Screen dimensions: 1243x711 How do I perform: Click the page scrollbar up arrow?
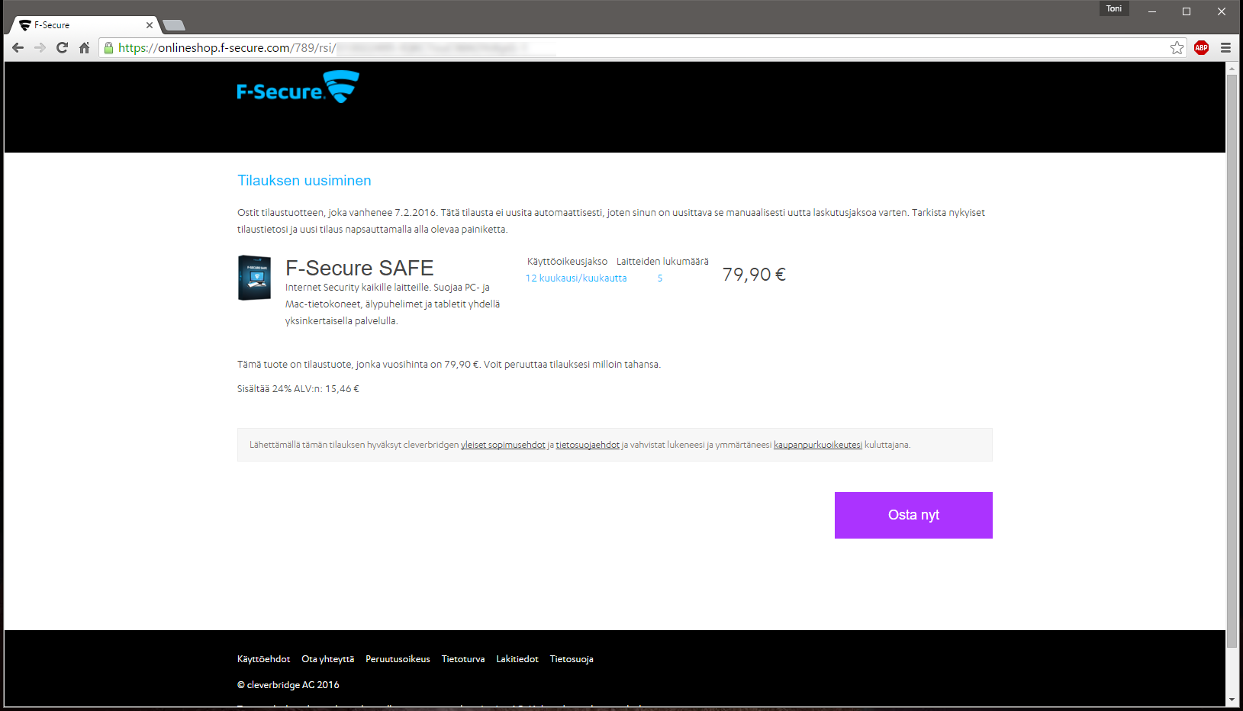(x=1232, y=68)
